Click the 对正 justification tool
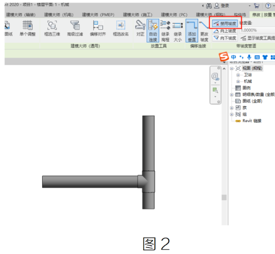Image resolution: width=275 pixels, height=254 pixels. (140, 28)
